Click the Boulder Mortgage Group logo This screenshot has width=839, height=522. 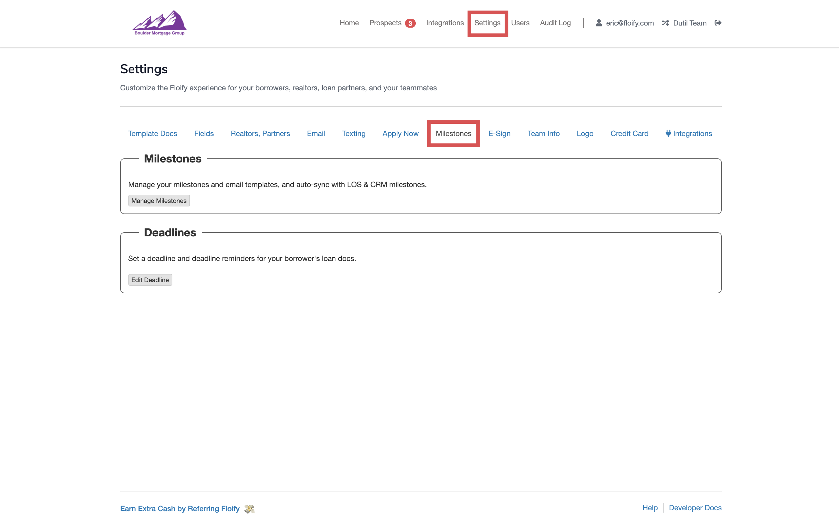click(159, 23)
